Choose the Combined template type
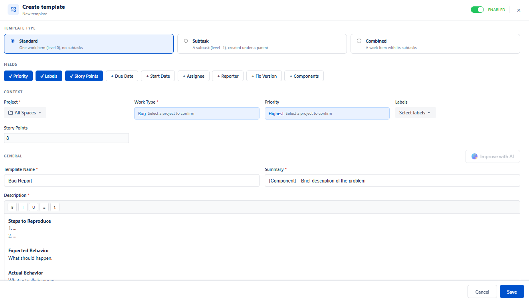This screenshot has width=529, height=304. tap(435, 44)
